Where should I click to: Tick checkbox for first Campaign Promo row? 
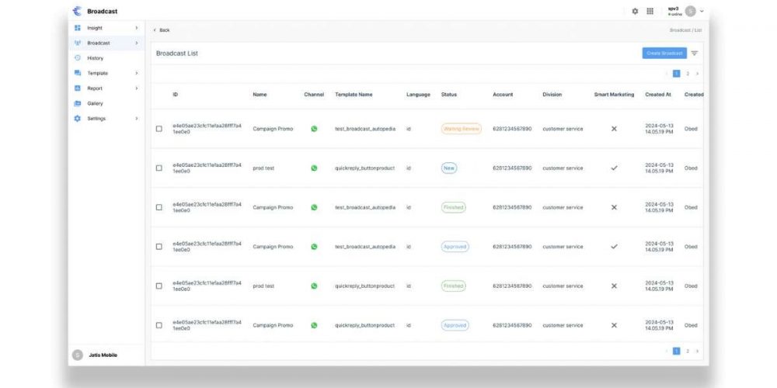(x=159, y=129)
